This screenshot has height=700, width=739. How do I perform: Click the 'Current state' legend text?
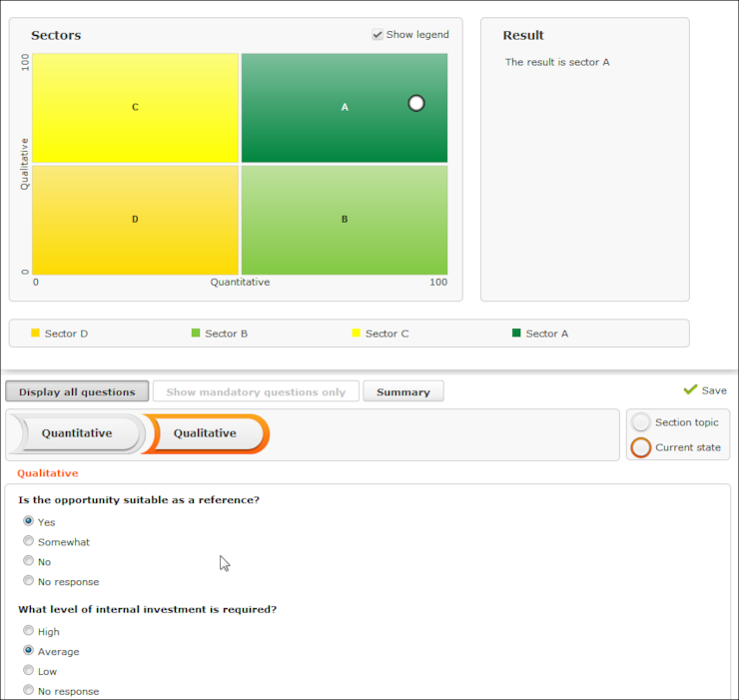point(688,447)
